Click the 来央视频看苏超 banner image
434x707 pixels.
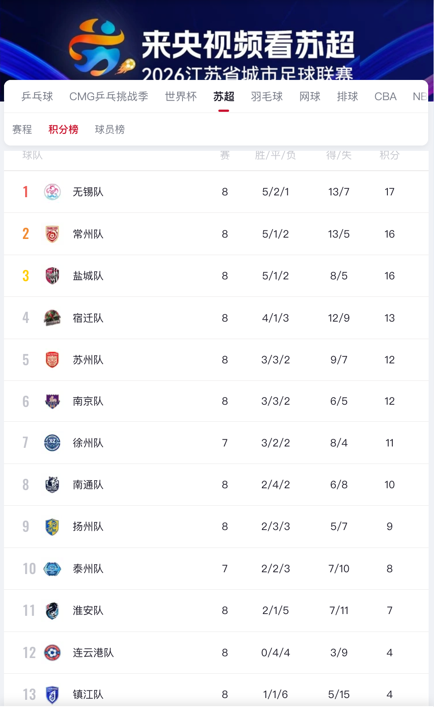coord(217,40)
